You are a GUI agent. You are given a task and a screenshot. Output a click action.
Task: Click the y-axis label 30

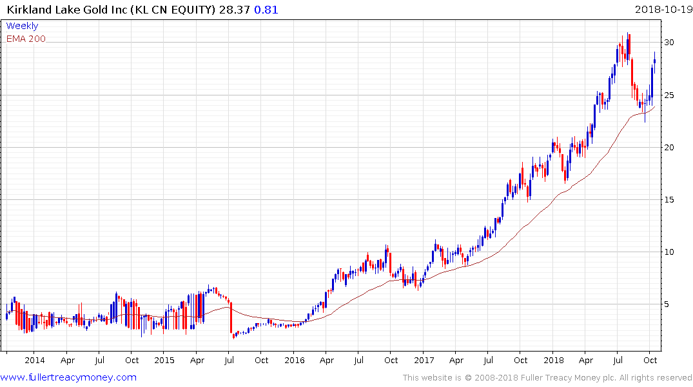[x=669, y=43]
